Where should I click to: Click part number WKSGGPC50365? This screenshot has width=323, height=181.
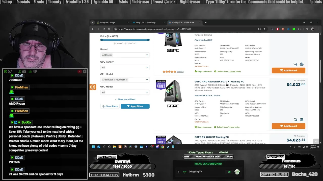click(201, 122)
